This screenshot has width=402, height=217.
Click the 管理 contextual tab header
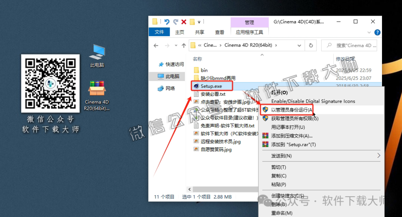coord(249,22)
